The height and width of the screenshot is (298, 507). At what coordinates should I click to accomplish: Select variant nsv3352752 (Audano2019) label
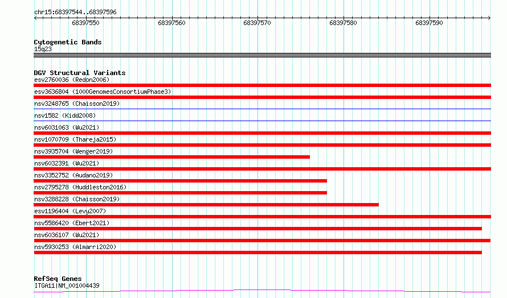pyautogui.click(x=73, y=175)
